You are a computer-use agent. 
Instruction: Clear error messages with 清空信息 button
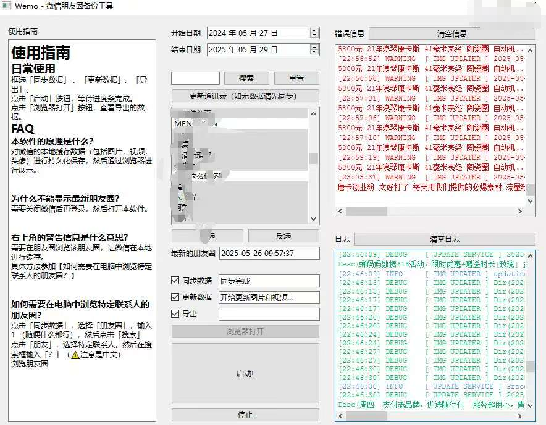point(451,33)
